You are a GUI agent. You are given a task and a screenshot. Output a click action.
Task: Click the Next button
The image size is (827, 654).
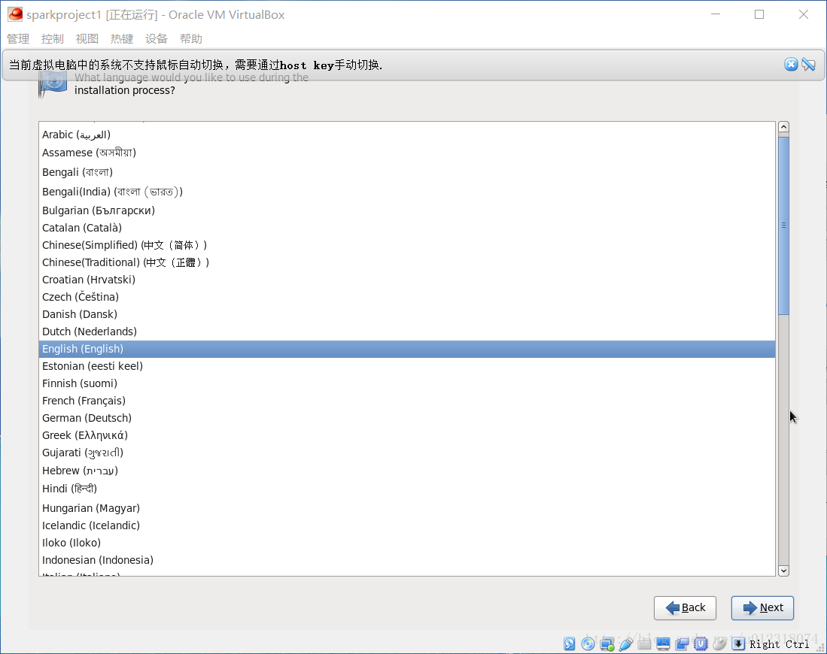pos(762,607)
